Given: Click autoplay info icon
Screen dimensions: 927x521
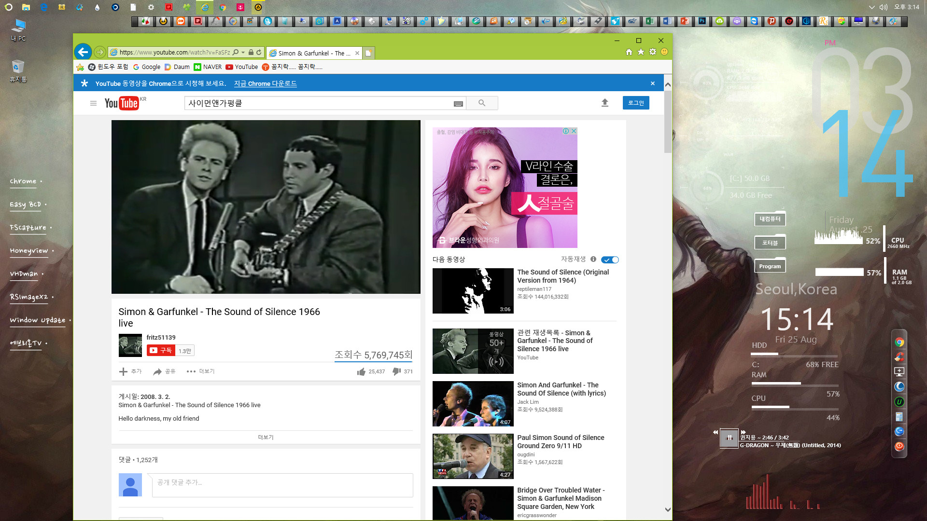Looking at the screenshot, I should point(593,259).
